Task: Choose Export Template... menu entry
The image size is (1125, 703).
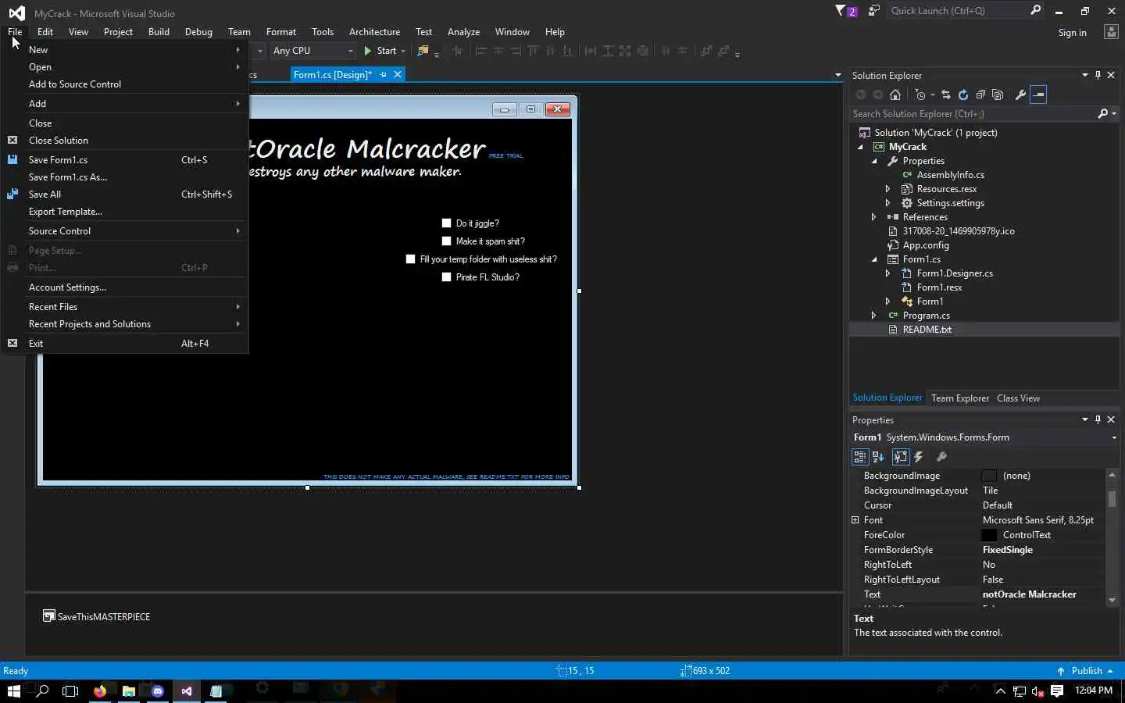Action: [x=125, y=212]
